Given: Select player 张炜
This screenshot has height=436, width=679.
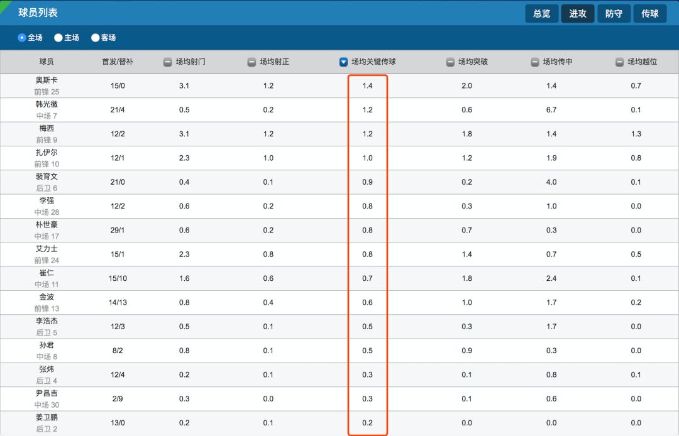Looking at the screenshot, I should pyautogui.click(x=47, y=369).
